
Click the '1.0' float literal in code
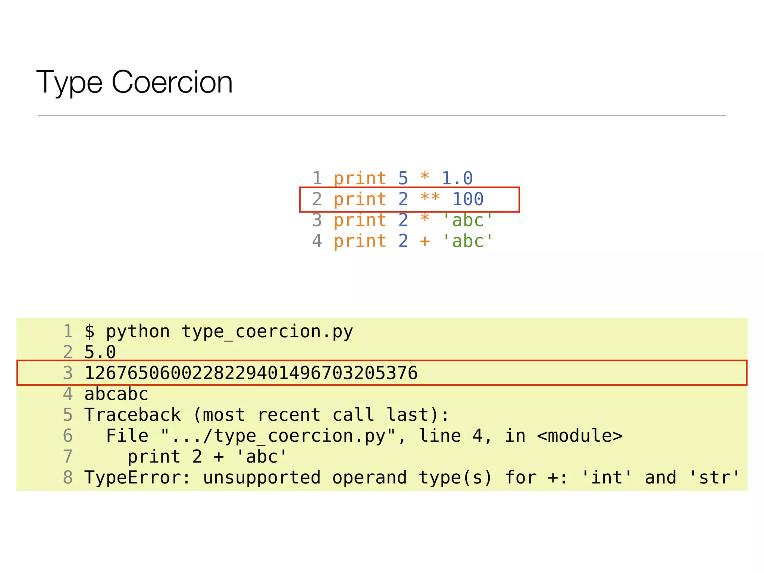[457, 178]
